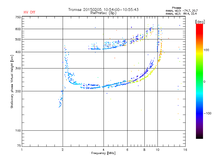Viewport: 218px width, 163px height.
Task: Click the red 'HV Off' status text
Action: 29,12
